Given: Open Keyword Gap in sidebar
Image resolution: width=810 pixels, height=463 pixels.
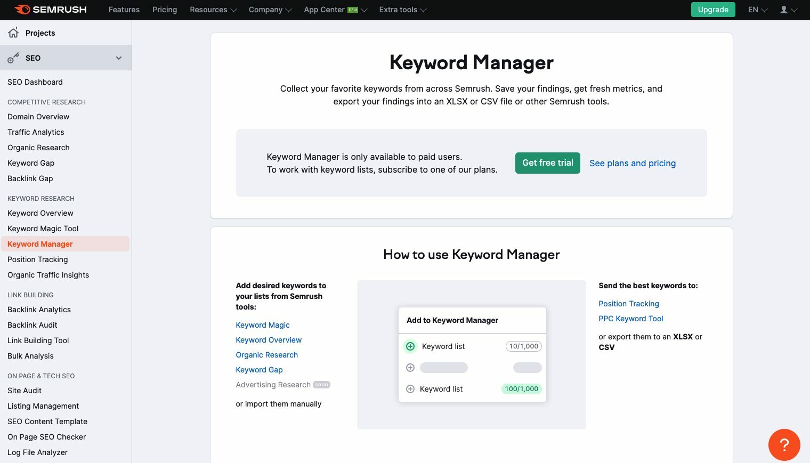Looking at the screenshot, I should point(31,163).
